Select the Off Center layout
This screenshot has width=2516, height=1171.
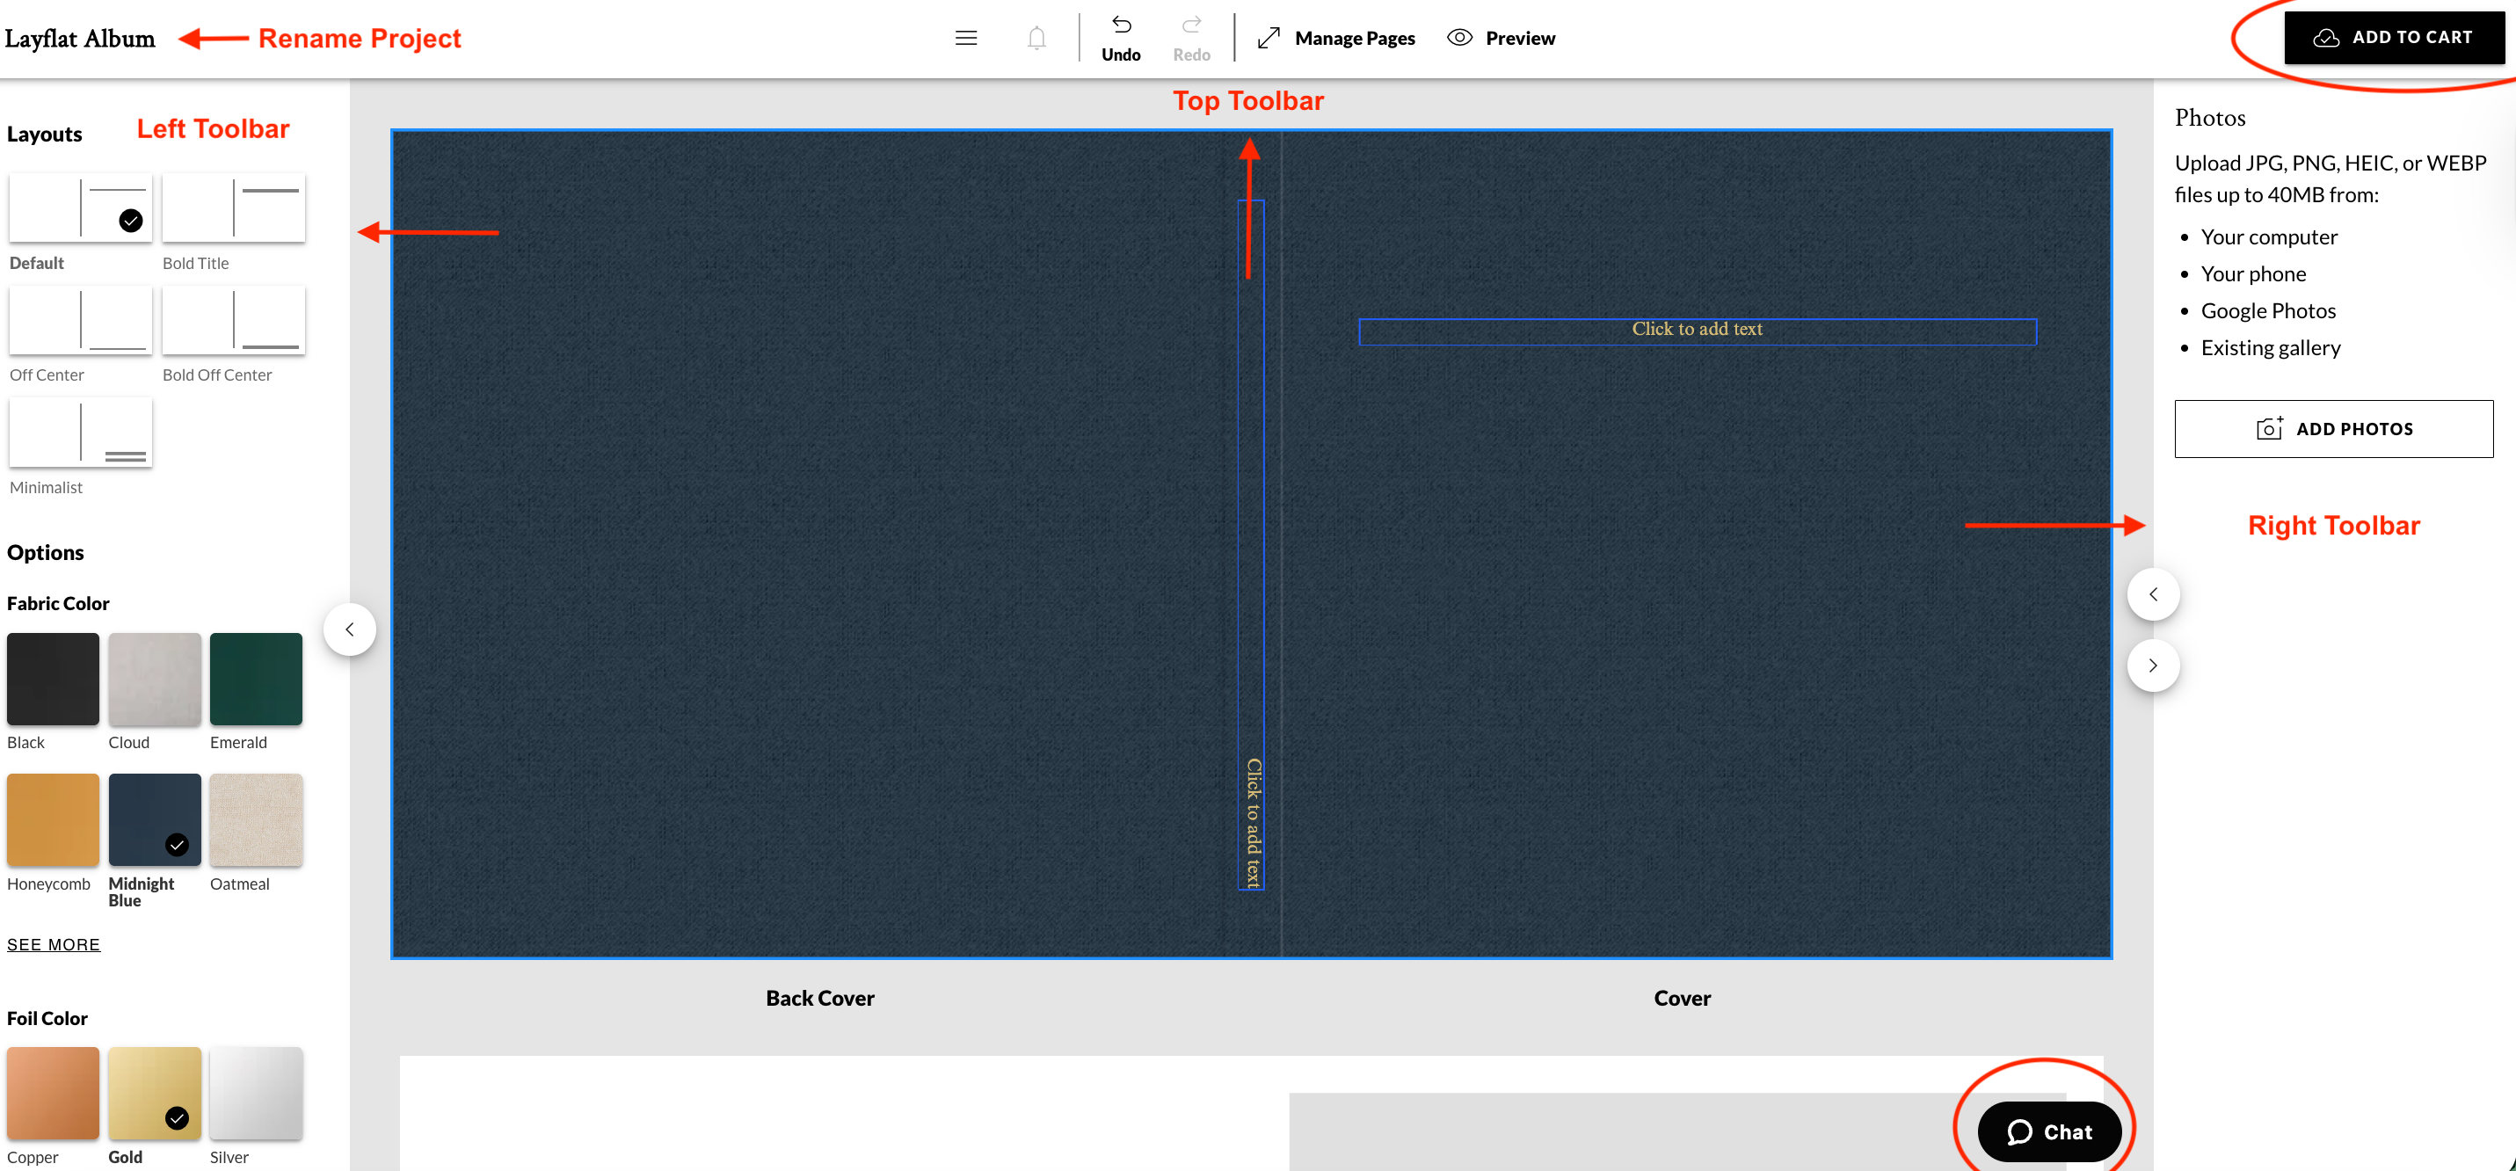[80, 319]
